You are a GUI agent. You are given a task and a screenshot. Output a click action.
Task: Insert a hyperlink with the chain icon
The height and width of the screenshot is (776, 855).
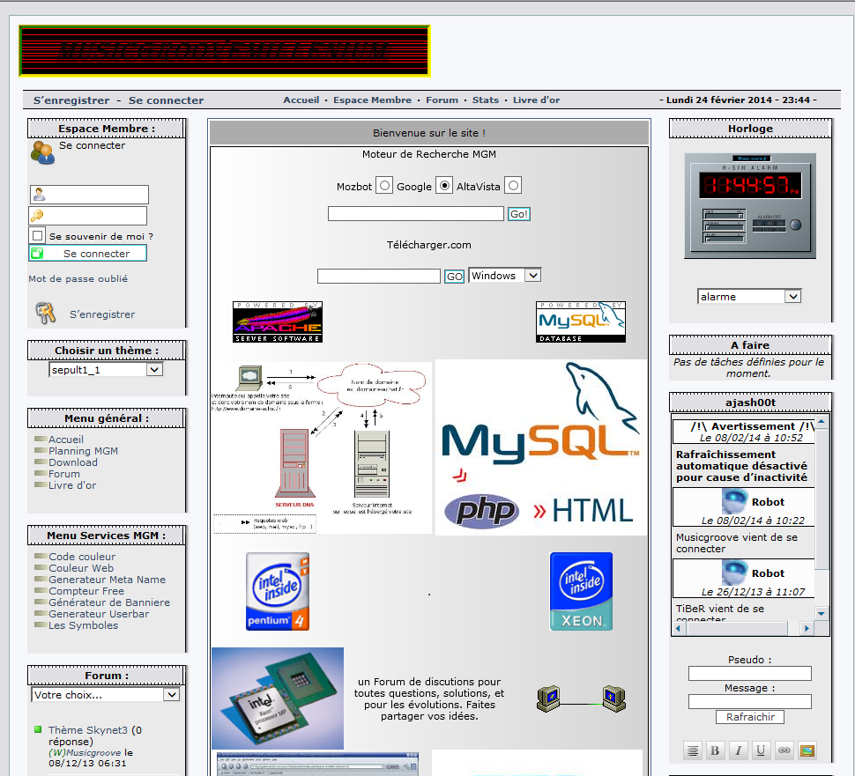[x=784, y=750]
